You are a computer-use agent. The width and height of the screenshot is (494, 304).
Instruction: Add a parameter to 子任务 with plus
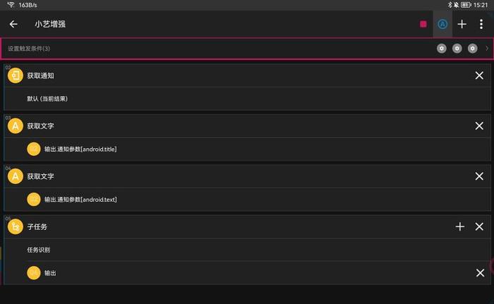(460, 226)
